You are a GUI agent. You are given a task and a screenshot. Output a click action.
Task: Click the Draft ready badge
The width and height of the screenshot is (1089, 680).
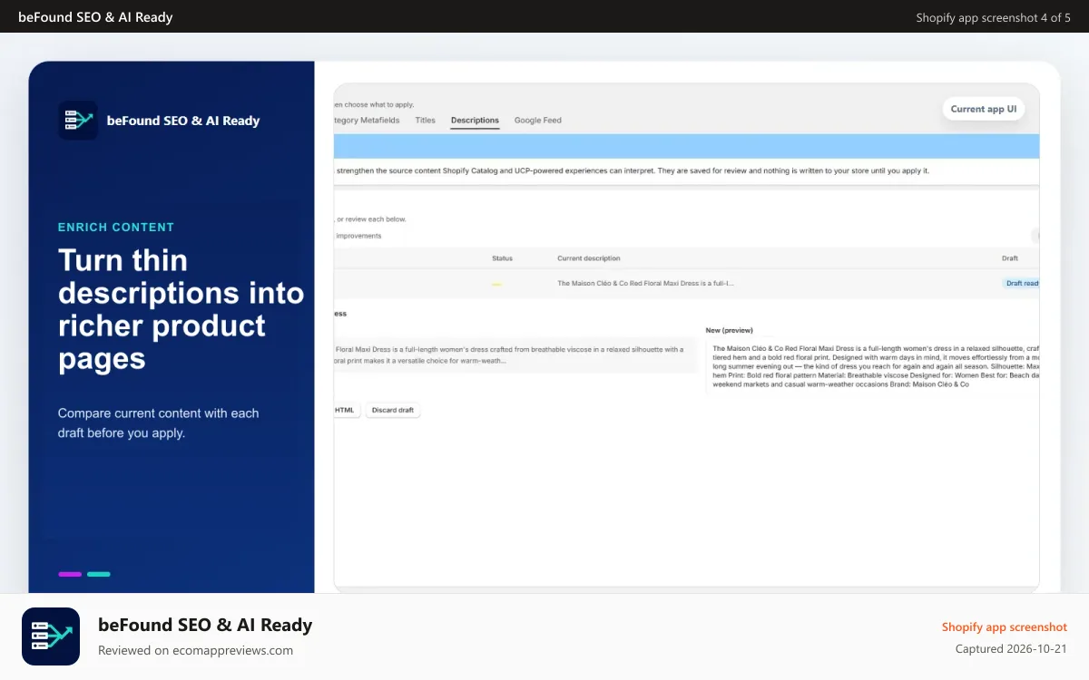1021,283
